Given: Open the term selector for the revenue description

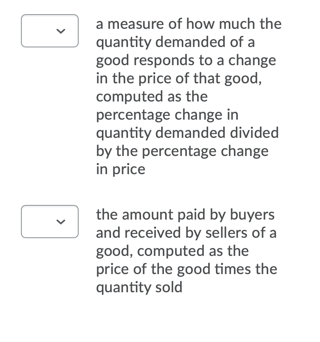Looking at the screenshot, I should 49,222.
